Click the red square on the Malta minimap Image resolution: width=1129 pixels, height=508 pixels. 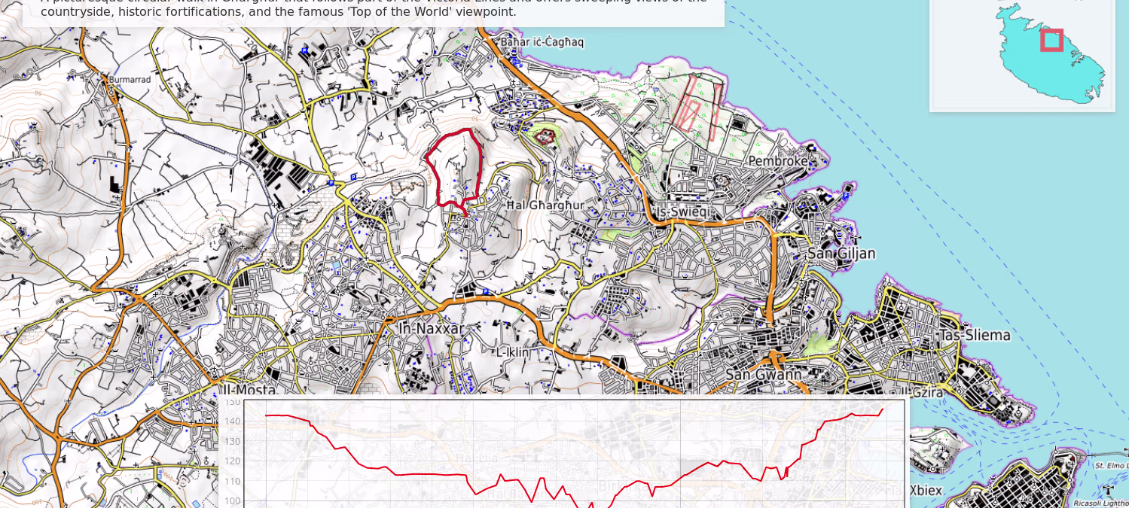click(1051, 40)
